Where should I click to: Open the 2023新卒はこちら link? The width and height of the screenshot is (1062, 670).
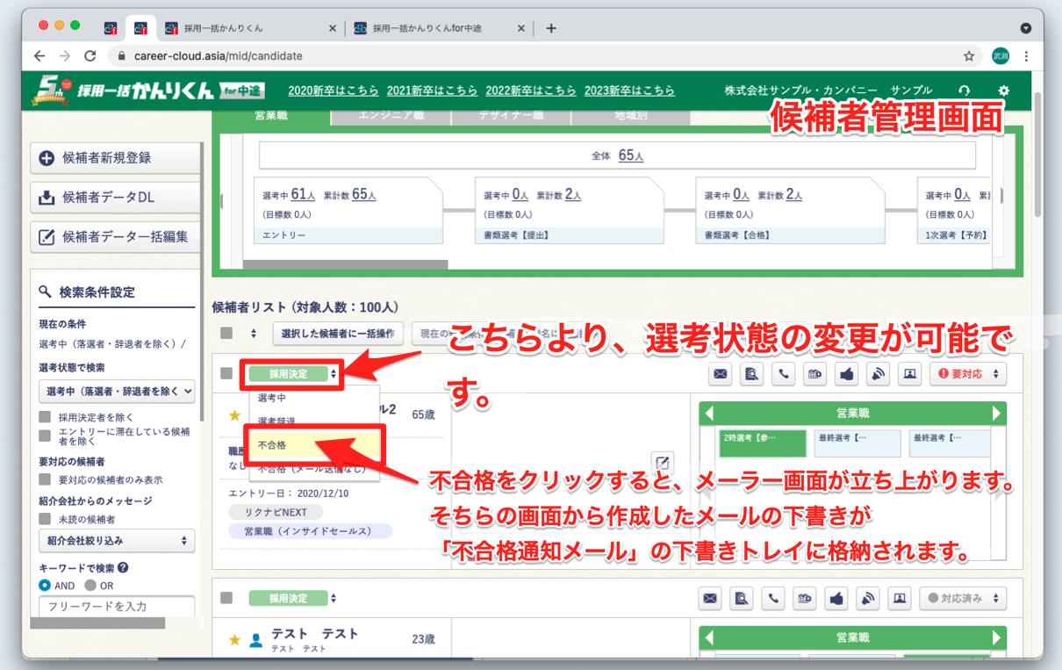629,90
